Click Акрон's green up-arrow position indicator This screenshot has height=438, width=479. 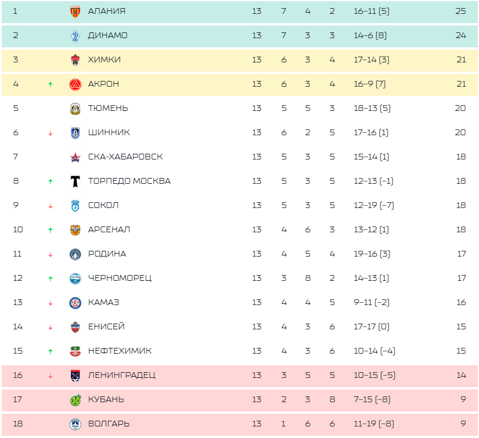point(50,84)
